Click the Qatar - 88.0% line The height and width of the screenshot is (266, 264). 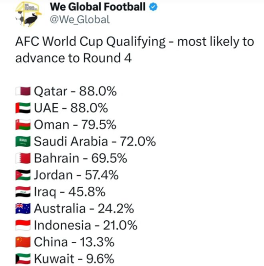75,91
